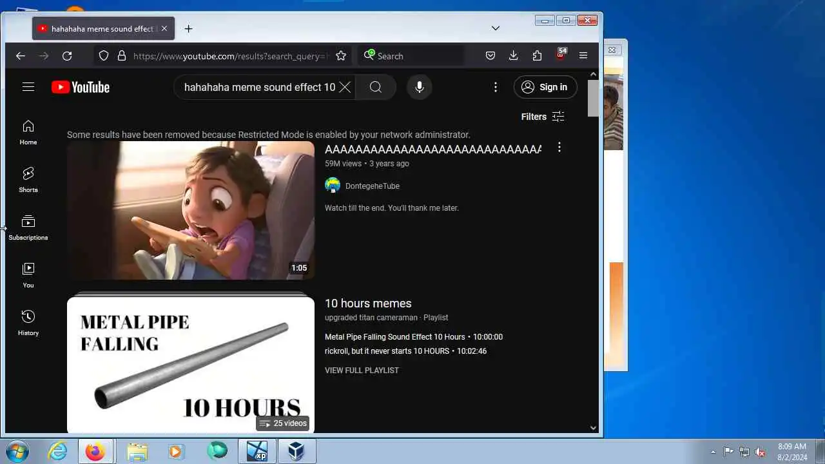Open YouTube settings three-dot menu

click(496, 87)
